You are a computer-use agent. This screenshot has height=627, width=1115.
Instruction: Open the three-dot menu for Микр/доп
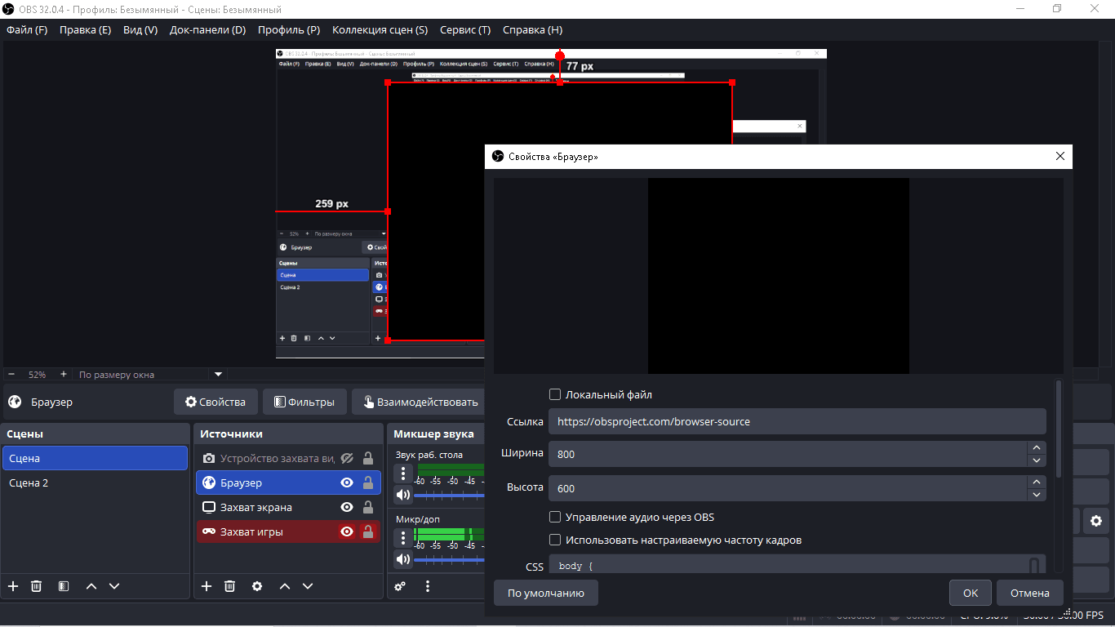click(403, 538)
